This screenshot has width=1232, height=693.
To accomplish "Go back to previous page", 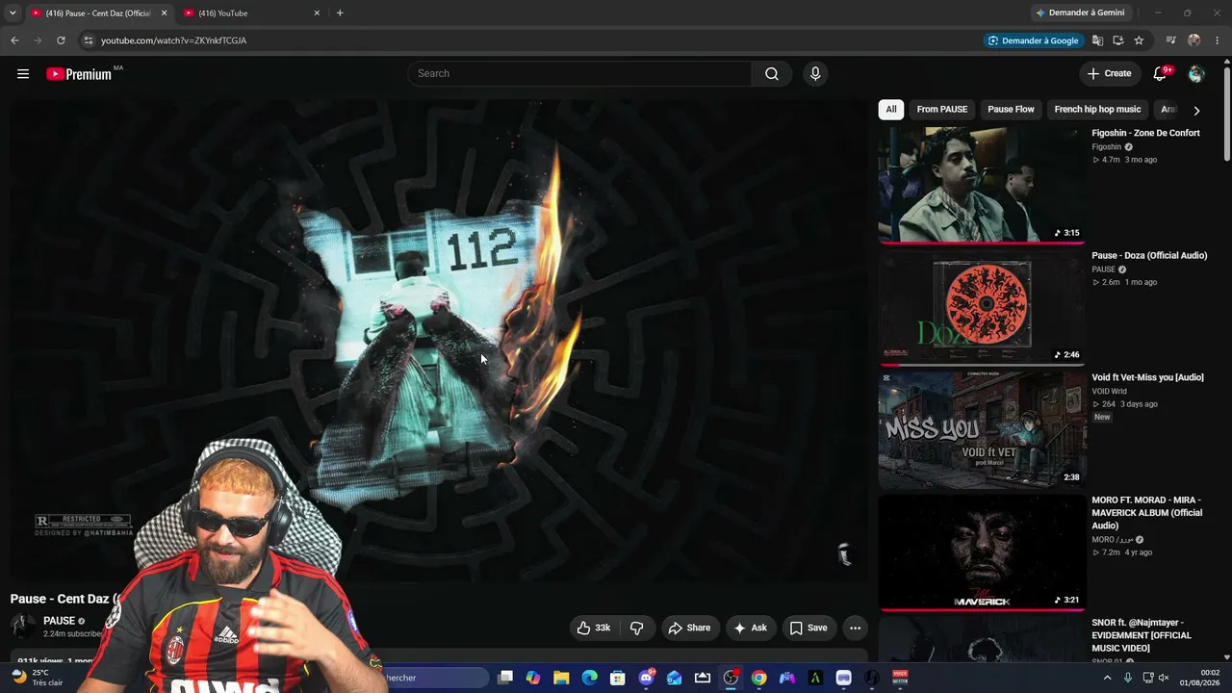I will point(14,40).
